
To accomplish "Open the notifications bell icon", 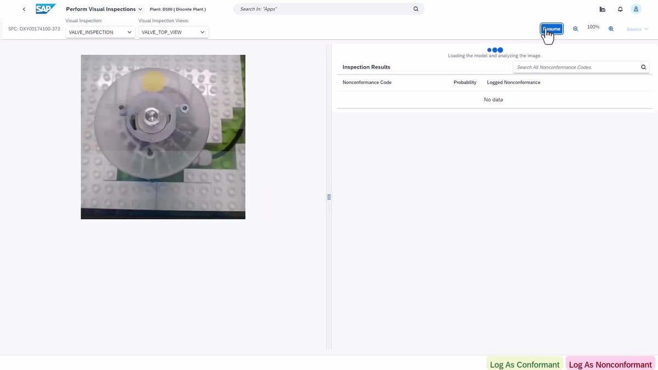I will (x=620, y=9).
